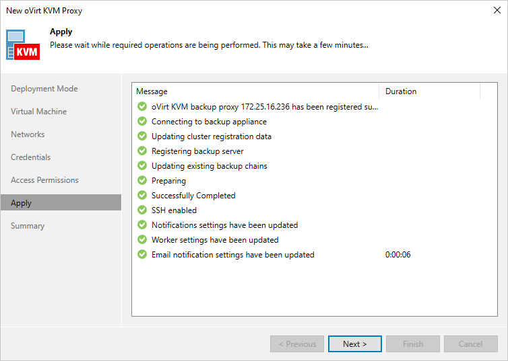Click the 0:00:06 duration value
508x361 pixels.
[x=398, y=255]
